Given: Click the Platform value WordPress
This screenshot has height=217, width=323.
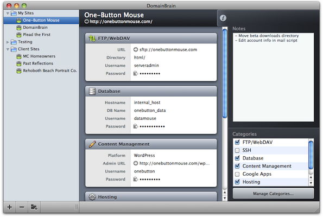Looking at the screenshot, I should coord(144,156).
